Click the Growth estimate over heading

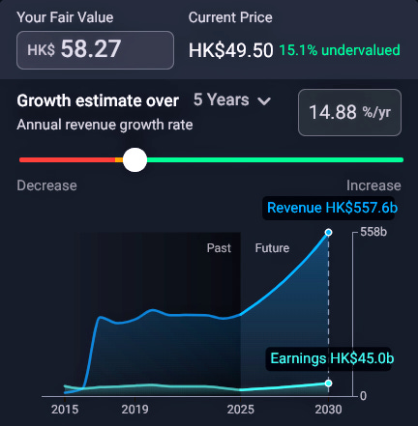(x=98, y=100)
